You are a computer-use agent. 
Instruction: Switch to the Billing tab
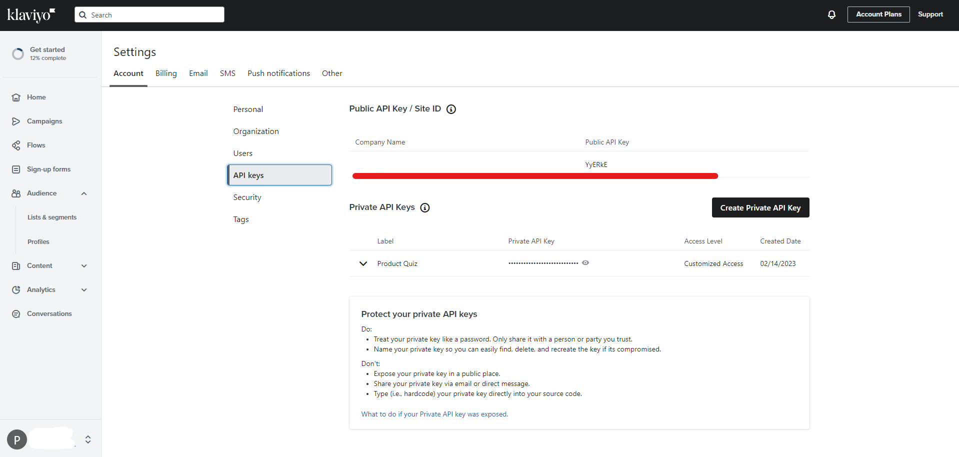coord(166,73)
